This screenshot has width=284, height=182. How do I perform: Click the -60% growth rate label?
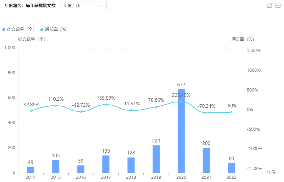tap(232, 106)
